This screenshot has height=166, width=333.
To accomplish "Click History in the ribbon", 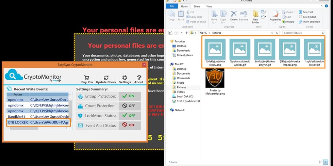I will (x=288, y=22).
